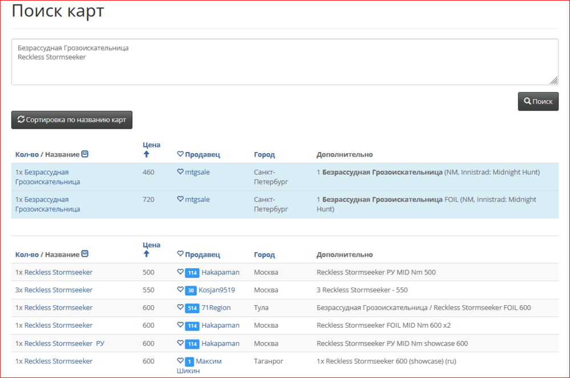Toggle the heart icon beside 71Region
Image resolution: width=570 pixels, height=378 pixels.
pos(180,307)
